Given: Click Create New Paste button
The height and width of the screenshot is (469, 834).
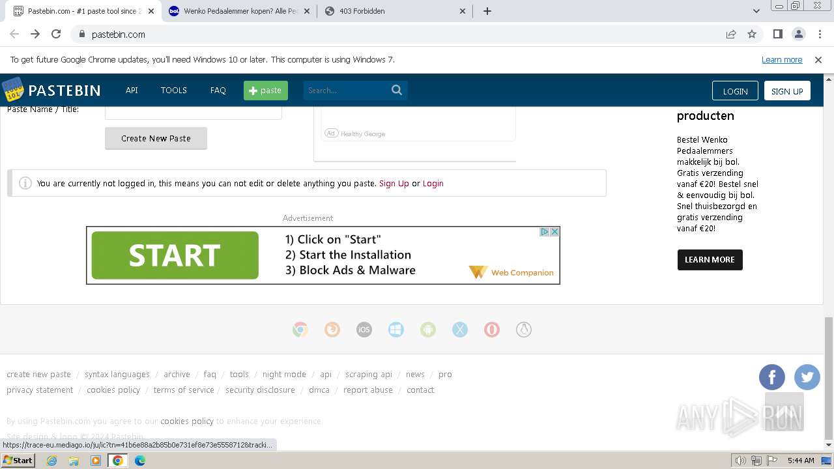Looking at the screenshot, I should coord(156,138).
